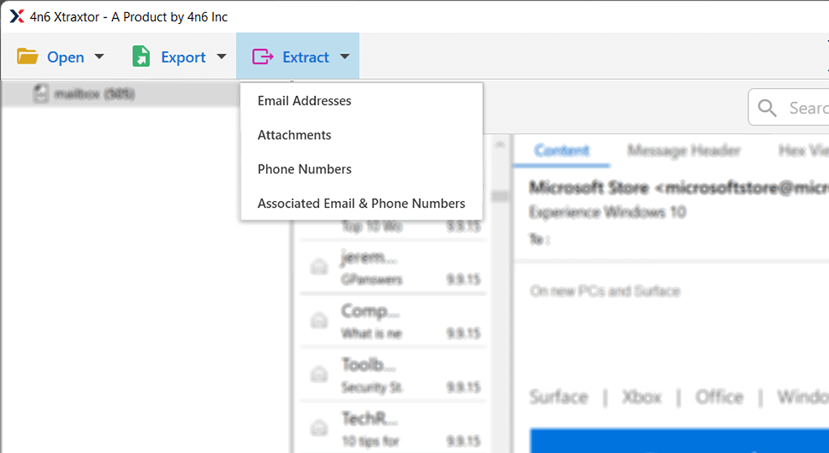Click the envelope icon beside jerem...

(x=318, y=268)
